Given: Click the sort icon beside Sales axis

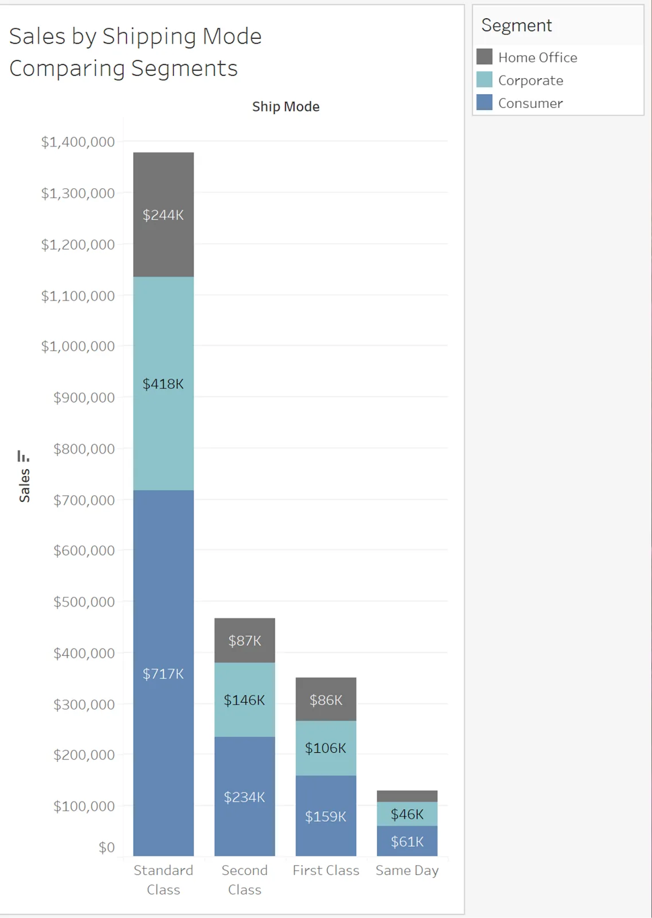Looking at the screenshot, I should pos(24,456).
